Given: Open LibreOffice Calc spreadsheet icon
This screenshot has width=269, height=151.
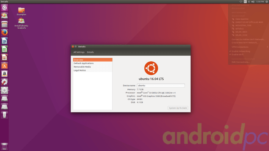Looking at the screenshot, I should (5, 49).
